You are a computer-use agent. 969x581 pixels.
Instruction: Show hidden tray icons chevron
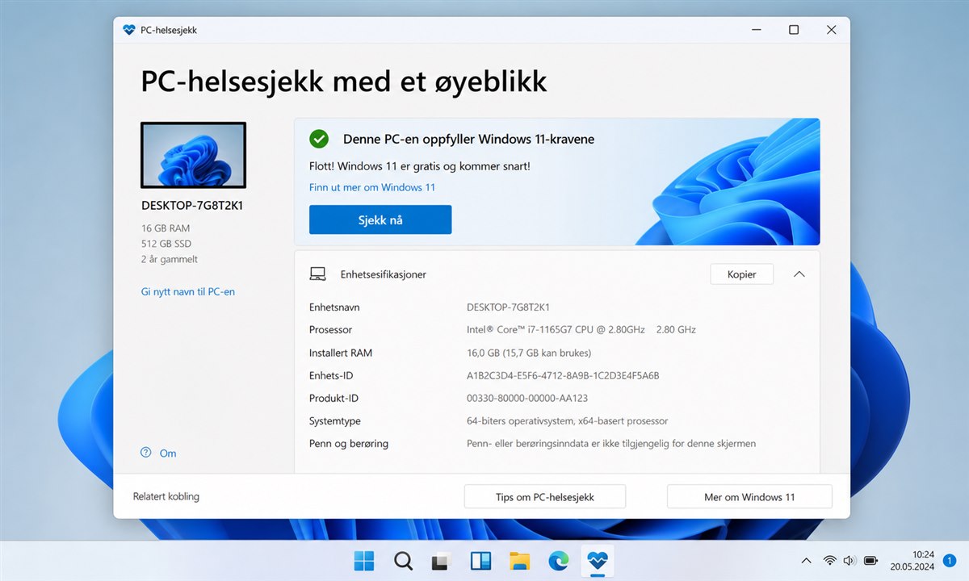click(806, 560)
